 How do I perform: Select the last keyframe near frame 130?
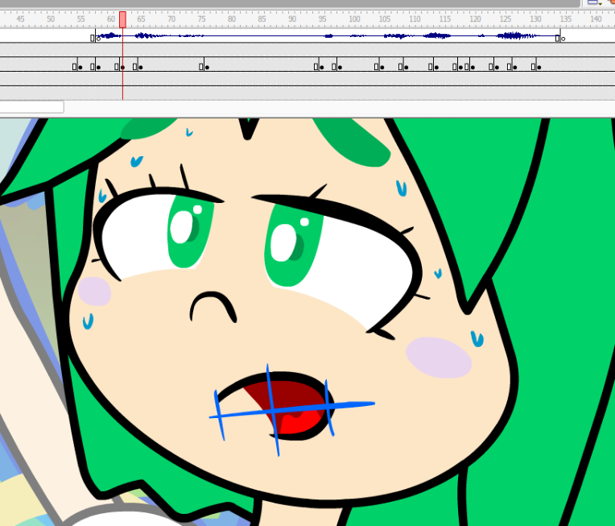click(x=535, y=67)
